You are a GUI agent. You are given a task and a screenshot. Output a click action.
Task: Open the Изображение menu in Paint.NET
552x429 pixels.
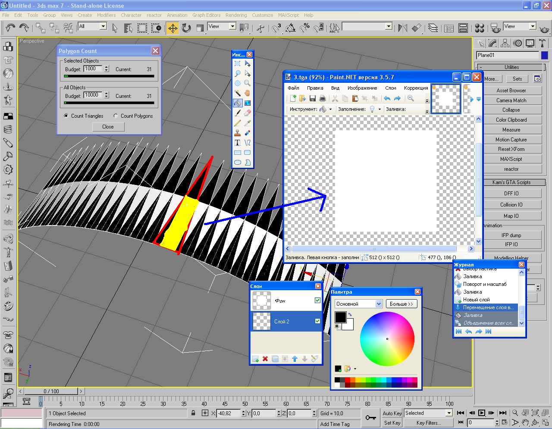pyautogui.click(x=362, y=88)
